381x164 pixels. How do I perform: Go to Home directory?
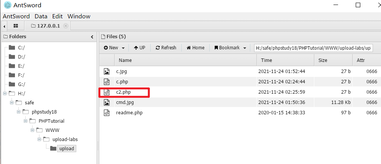click(195, 48)
